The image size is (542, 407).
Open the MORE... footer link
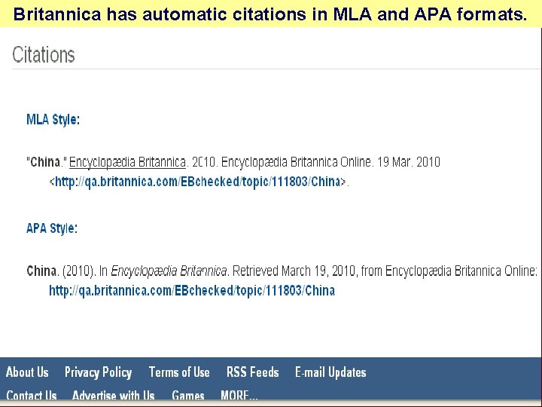point(239,395)
